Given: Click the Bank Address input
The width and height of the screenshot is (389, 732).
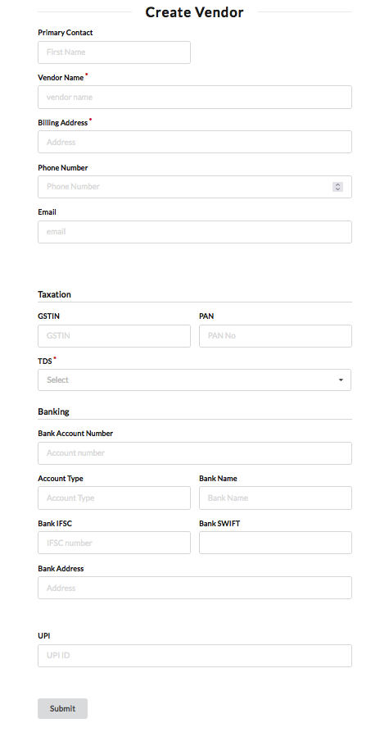Looking at the screenshot, I should click(195, 588).
